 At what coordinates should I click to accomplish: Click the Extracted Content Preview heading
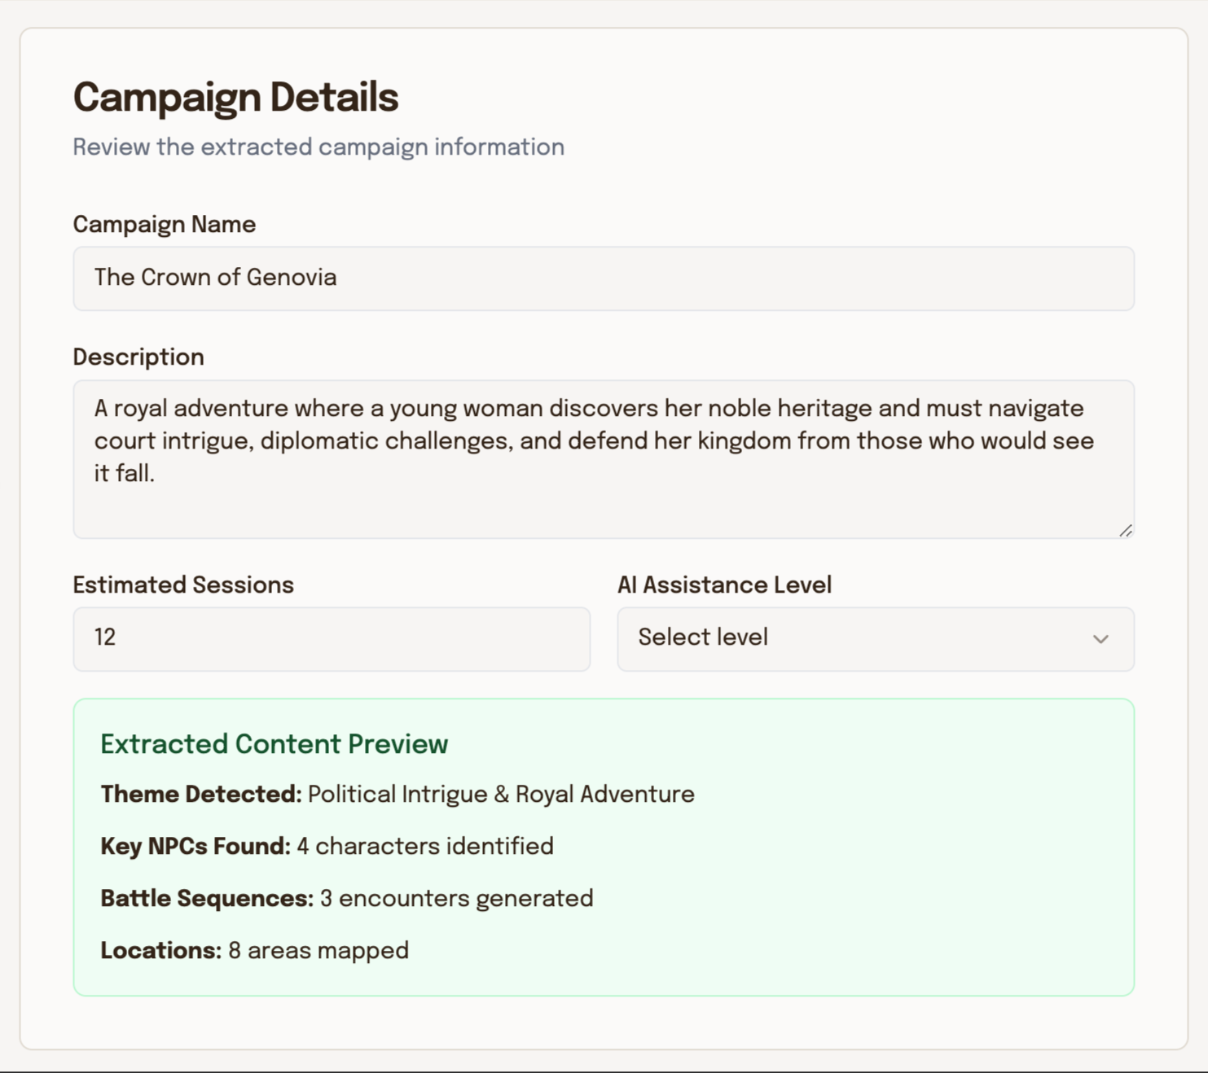coord(274,744)
